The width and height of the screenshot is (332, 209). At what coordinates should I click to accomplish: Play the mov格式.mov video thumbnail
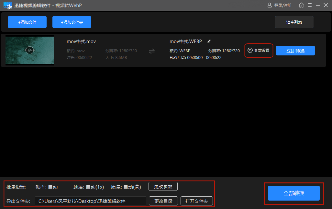pos(30,50)
